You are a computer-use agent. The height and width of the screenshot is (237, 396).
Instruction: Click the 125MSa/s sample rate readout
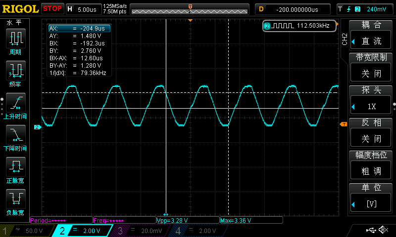[115, 6]
